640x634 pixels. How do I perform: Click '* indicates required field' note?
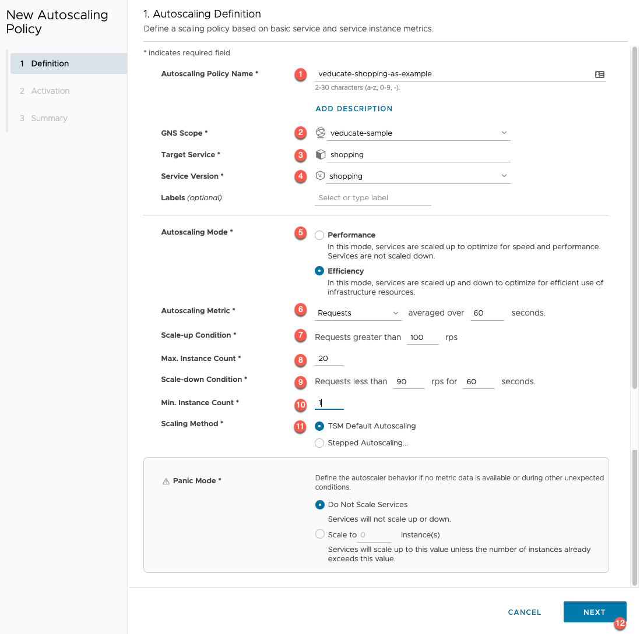point(187,53)
